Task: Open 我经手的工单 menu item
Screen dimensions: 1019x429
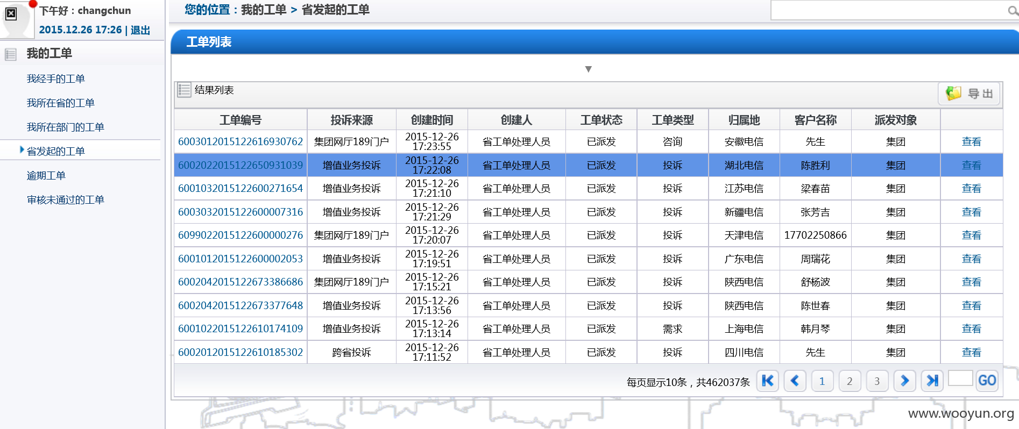Action: coord(56,78)
